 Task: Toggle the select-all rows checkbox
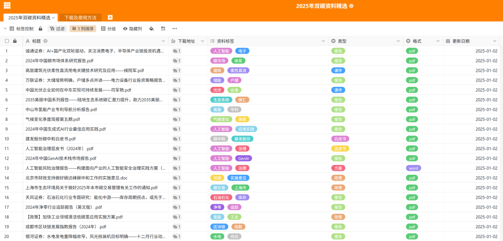[7, 41]
